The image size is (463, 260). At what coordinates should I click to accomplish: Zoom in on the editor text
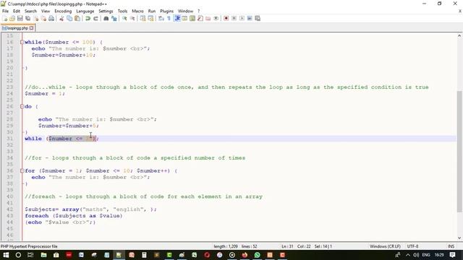click(124, 18)
